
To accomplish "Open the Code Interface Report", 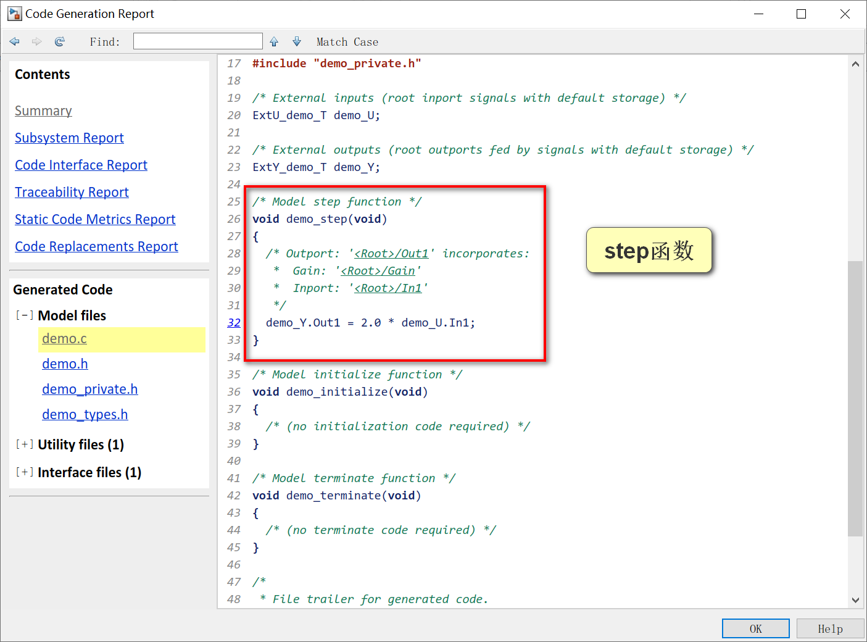I will 81,165.
